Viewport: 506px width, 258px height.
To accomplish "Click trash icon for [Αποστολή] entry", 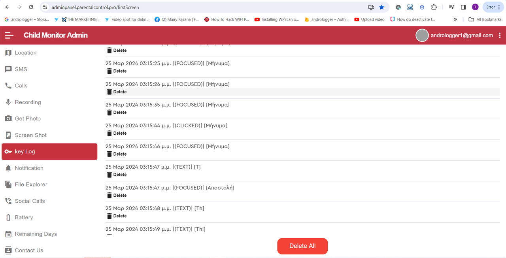I will pyautogui.click(x=110, y=196).
